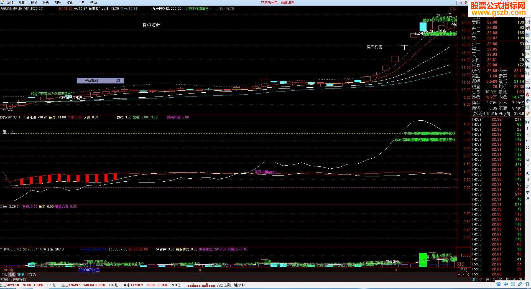This screenshot has height=289, width=531.
Task: Click the blue four-arrow move icon
Action: [x=528, y=101]
